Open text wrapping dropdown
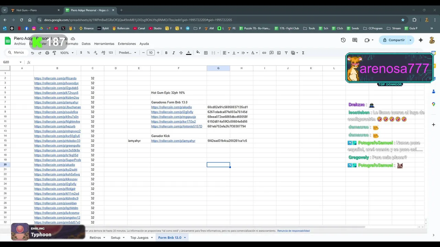 click(x=244, y=53)
